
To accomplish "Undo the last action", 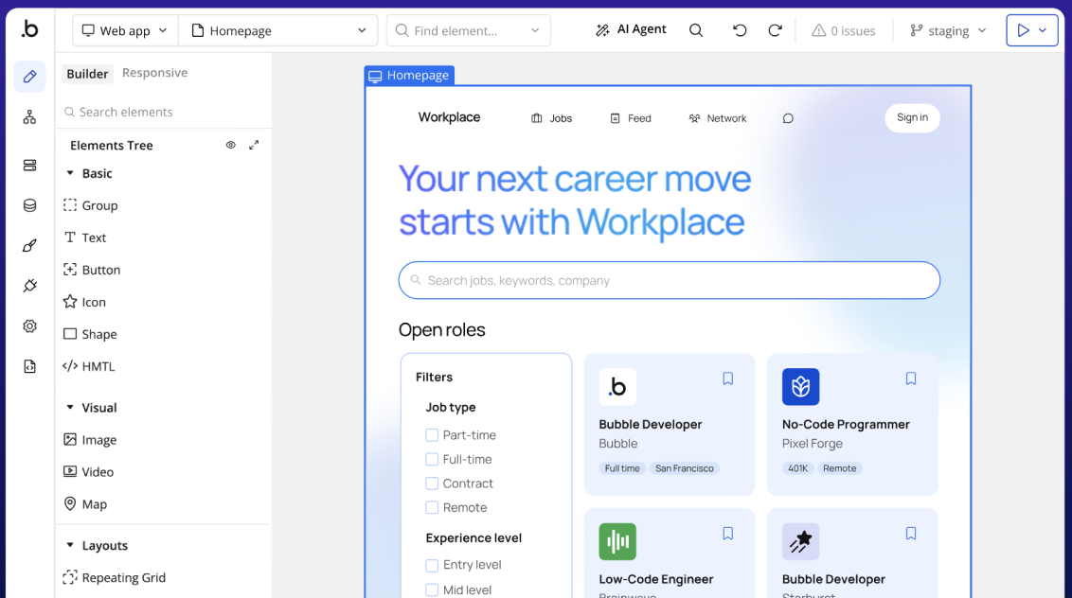I will click(740, 30).
